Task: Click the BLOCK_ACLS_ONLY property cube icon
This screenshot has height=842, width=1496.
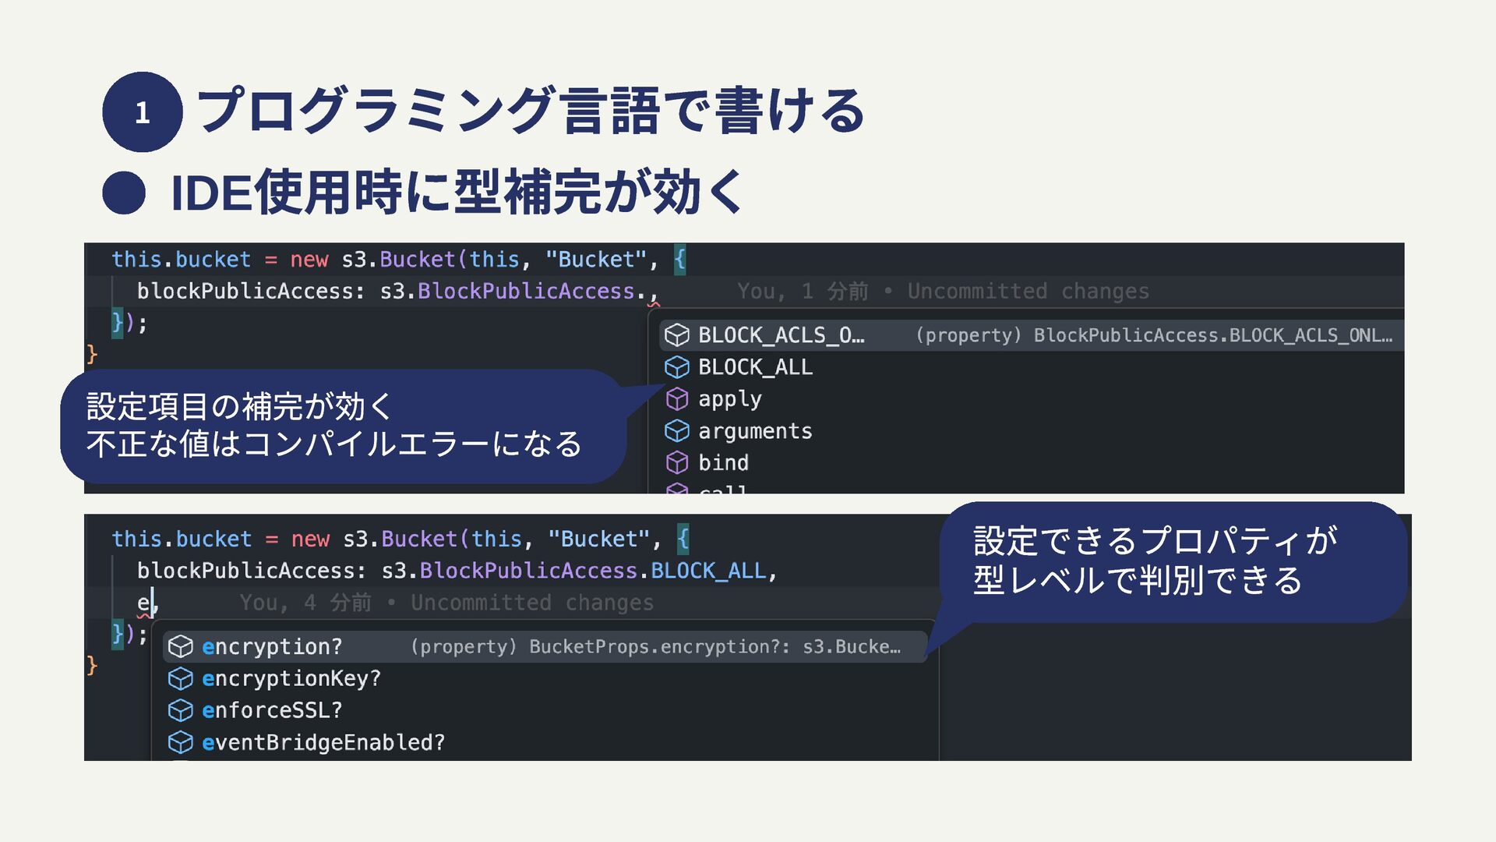Action: click(x=676, y=335)
